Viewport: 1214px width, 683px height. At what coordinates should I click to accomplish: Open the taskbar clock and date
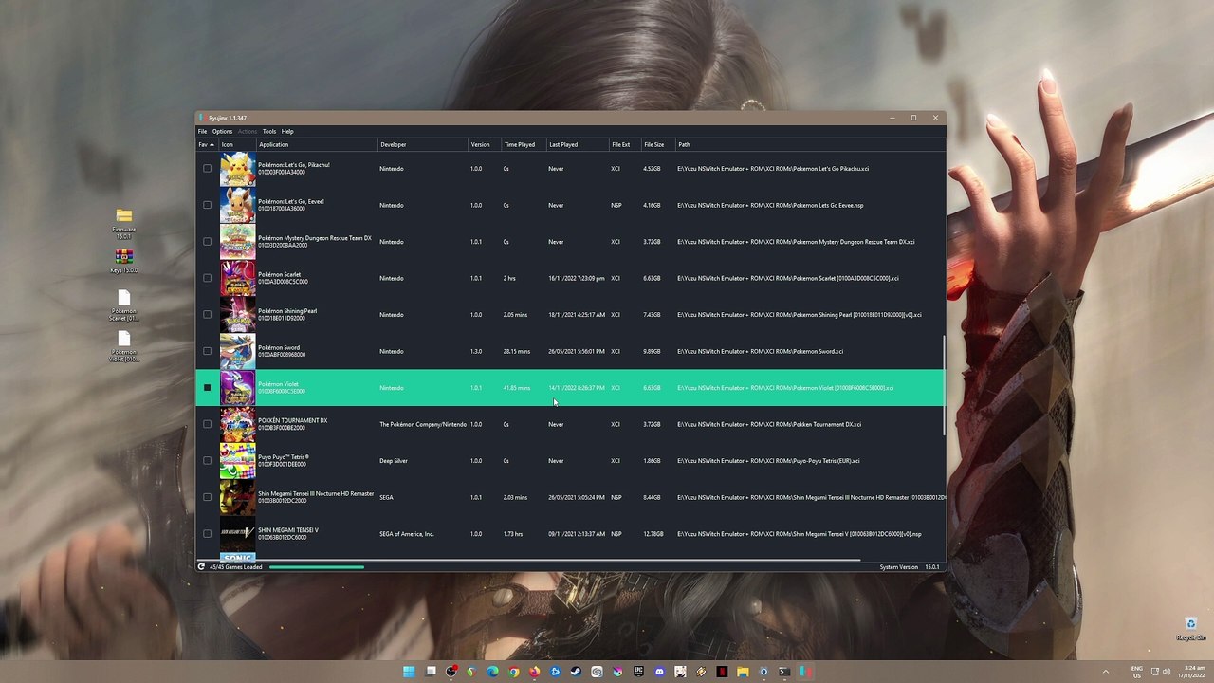coord(1194,672)
